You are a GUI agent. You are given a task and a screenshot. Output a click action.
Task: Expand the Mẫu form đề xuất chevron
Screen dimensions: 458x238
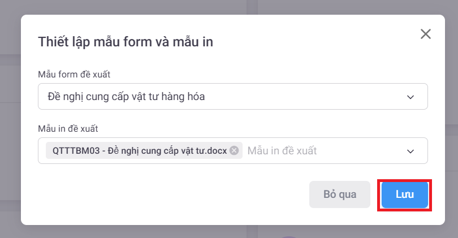(411, 97)
